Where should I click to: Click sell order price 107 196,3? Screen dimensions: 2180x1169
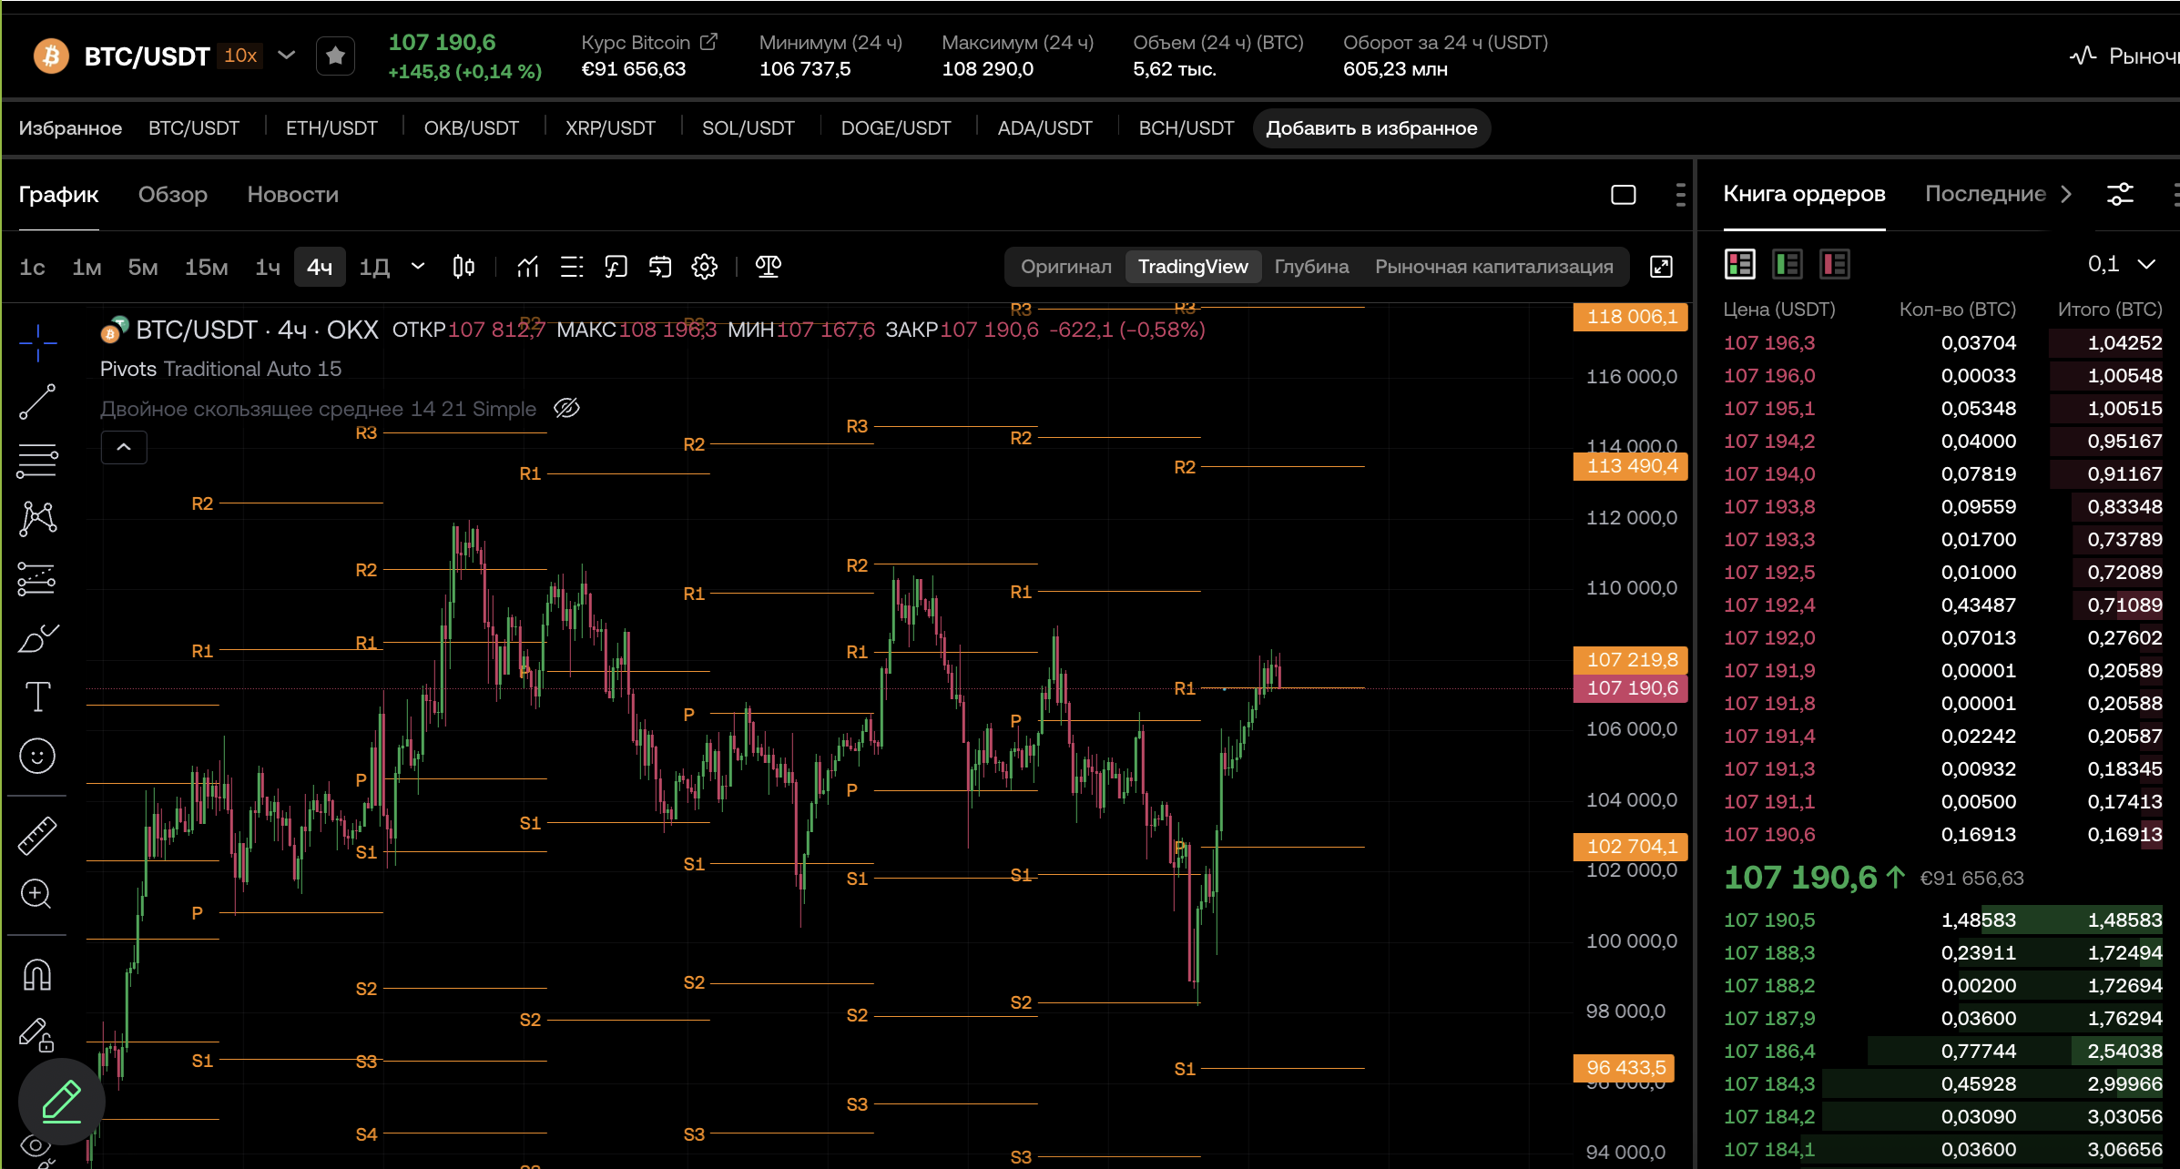coord(1769,343)
